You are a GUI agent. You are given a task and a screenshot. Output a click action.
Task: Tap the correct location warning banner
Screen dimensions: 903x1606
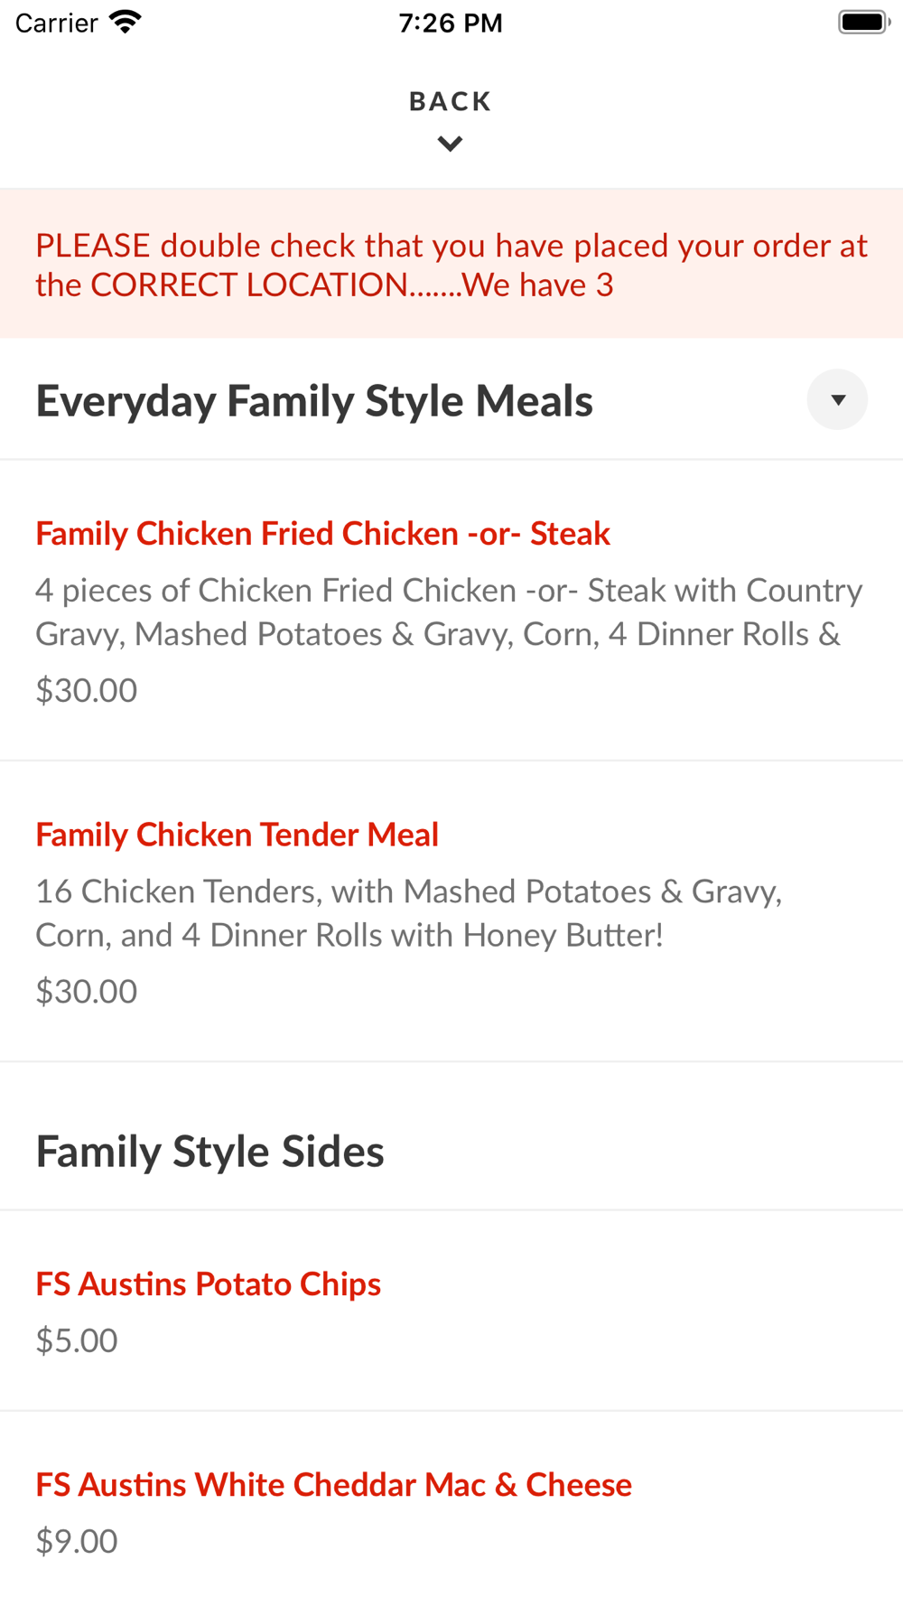tap(451, 264)
